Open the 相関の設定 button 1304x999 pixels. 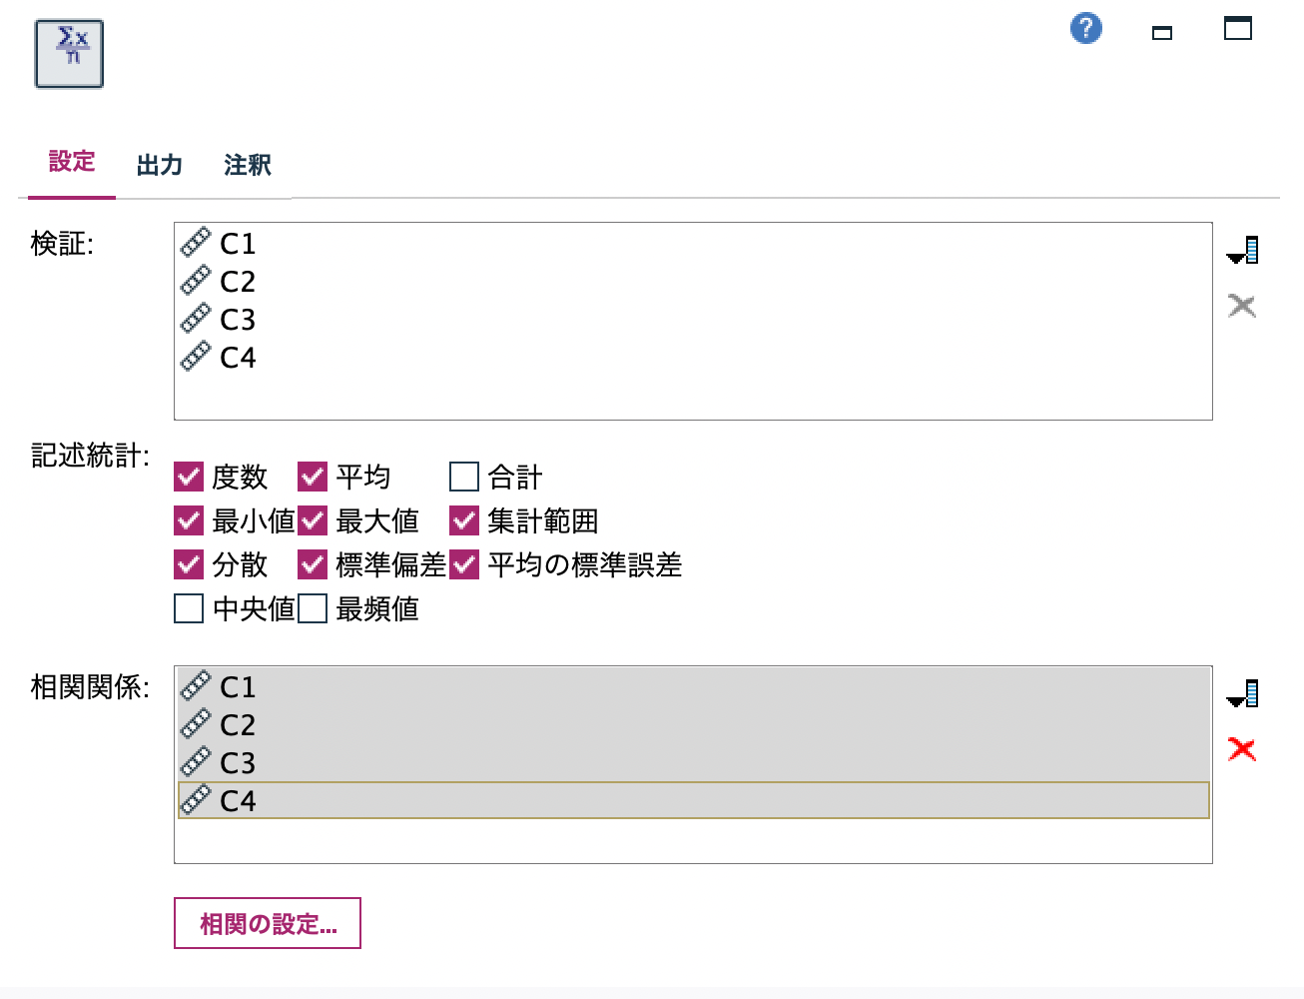(267, 923)
